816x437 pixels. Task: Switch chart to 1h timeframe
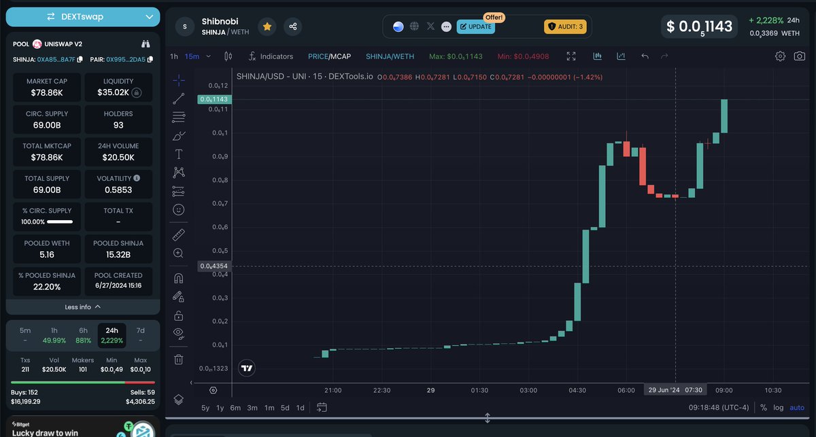[x=174, y=56]
